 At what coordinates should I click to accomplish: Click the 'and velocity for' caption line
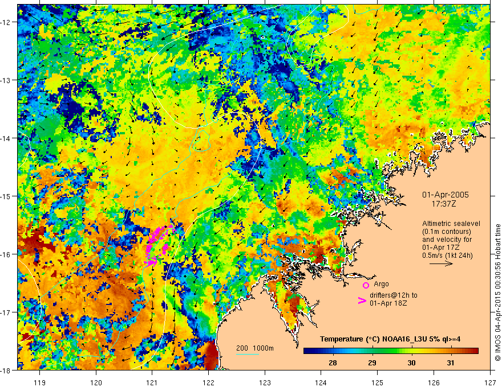click(x=447, y=240)
